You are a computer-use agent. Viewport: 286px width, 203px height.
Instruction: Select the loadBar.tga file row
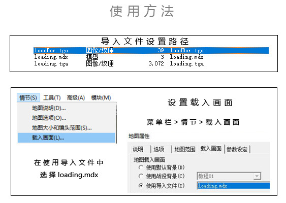click(x=151, y=50)
